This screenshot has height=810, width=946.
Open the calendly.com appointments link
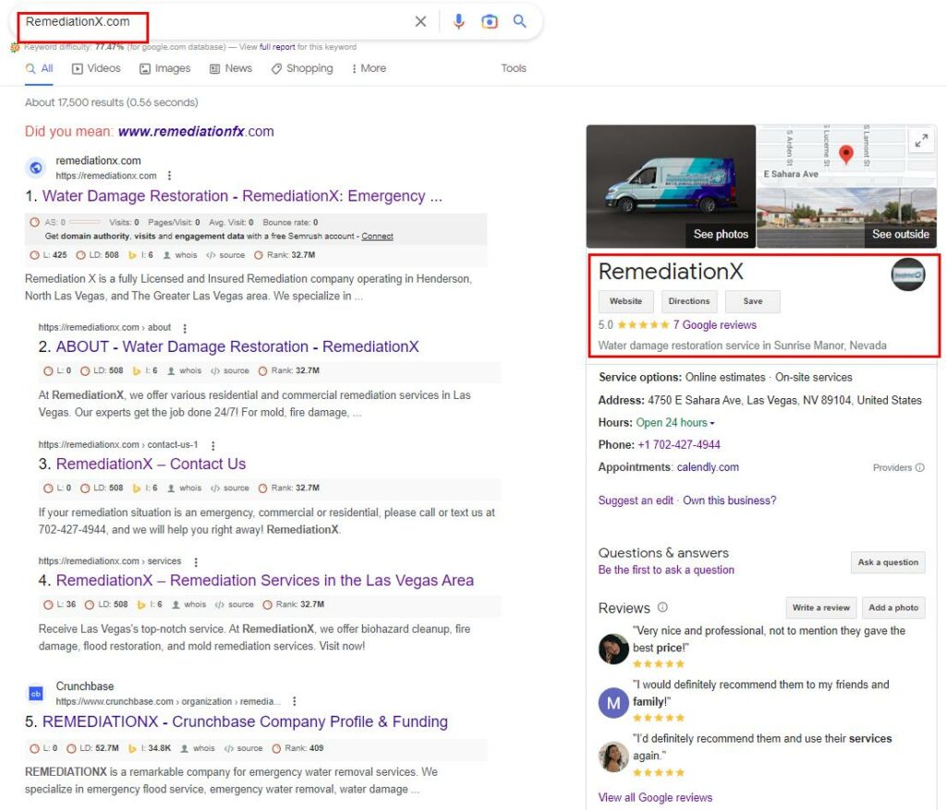[708, 467]
